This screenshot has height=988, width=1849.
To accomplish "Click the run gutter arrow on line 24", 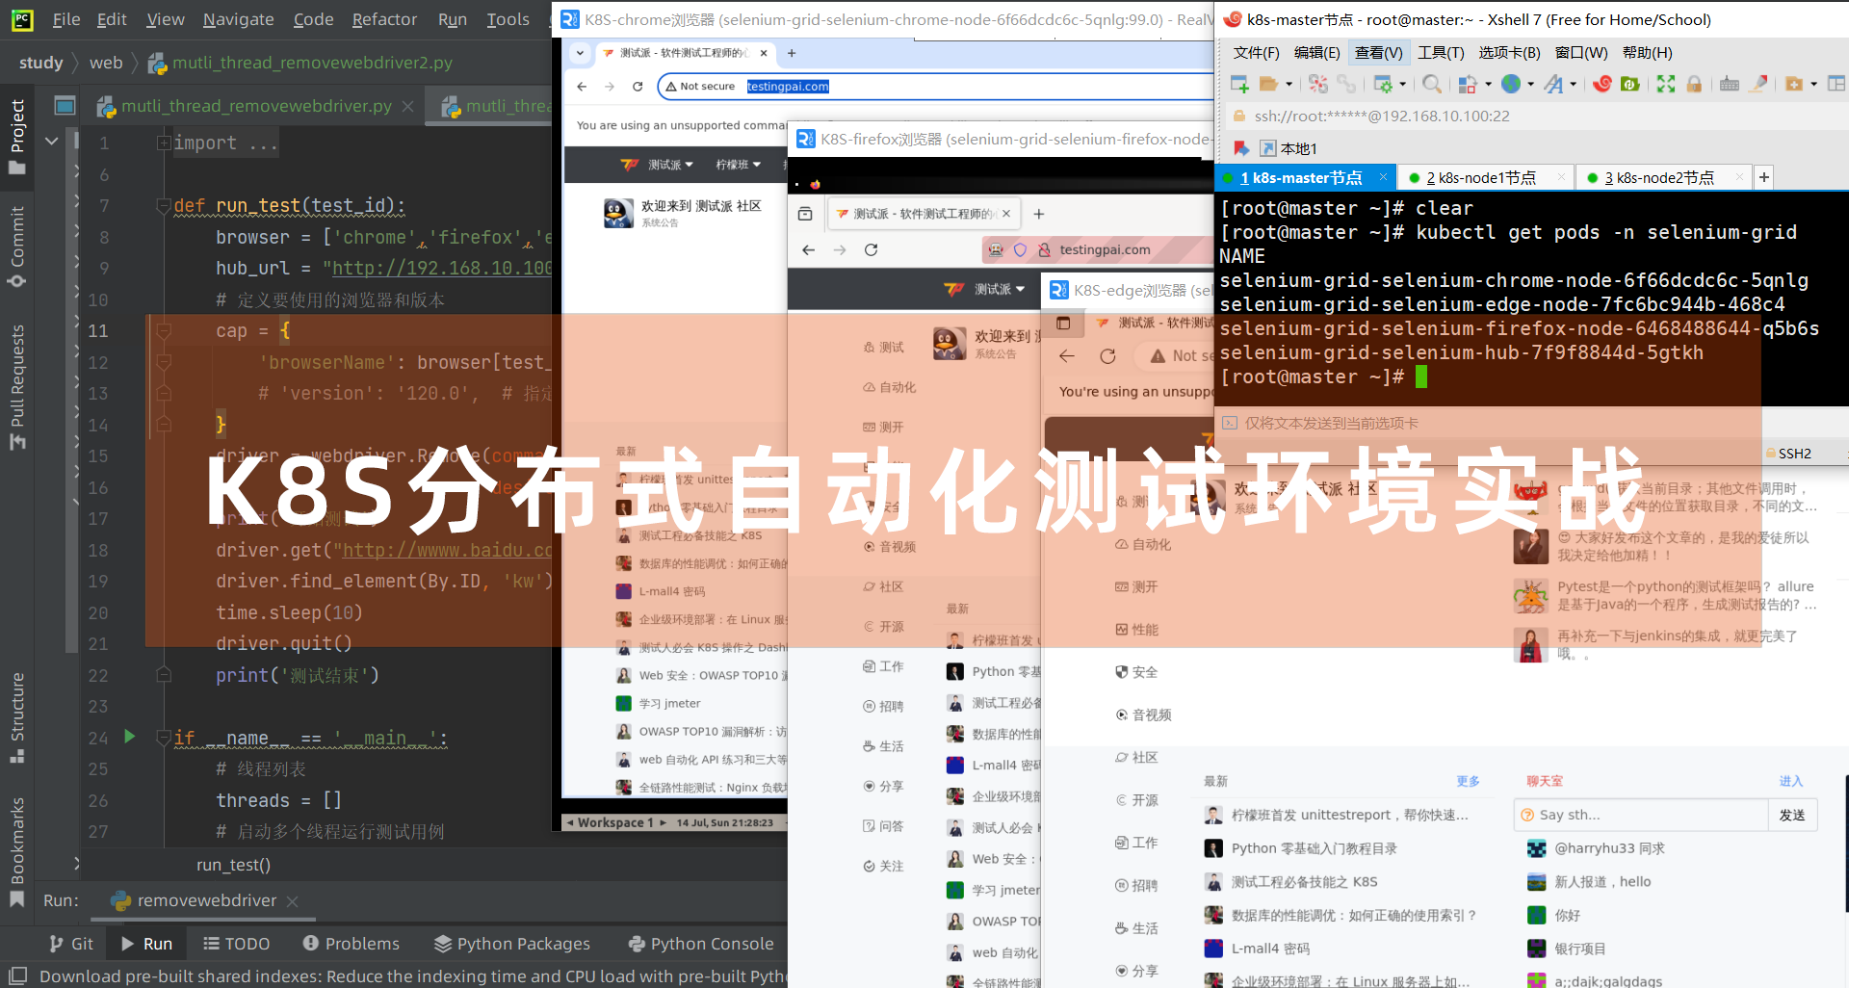I will (x=129, y=737).
